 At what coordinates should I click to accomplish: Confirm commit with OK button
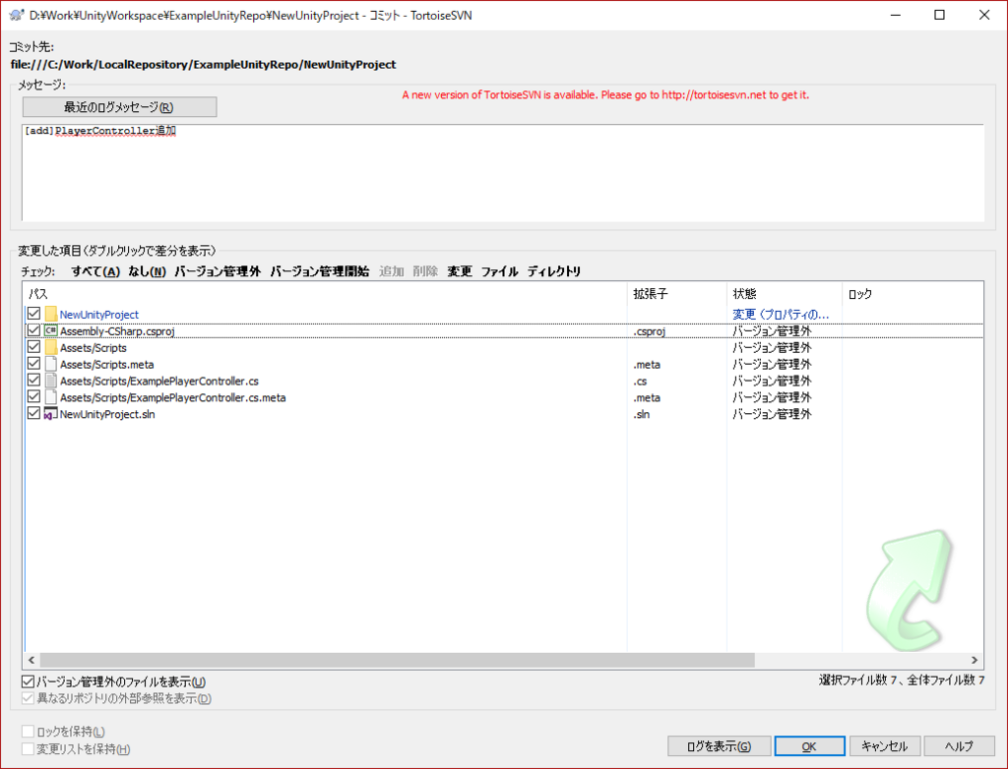[x=809, y=745]
